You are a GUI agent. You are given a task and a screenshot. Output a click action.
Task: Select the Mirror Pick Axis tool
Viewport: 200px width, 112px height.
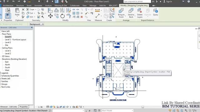62,10
